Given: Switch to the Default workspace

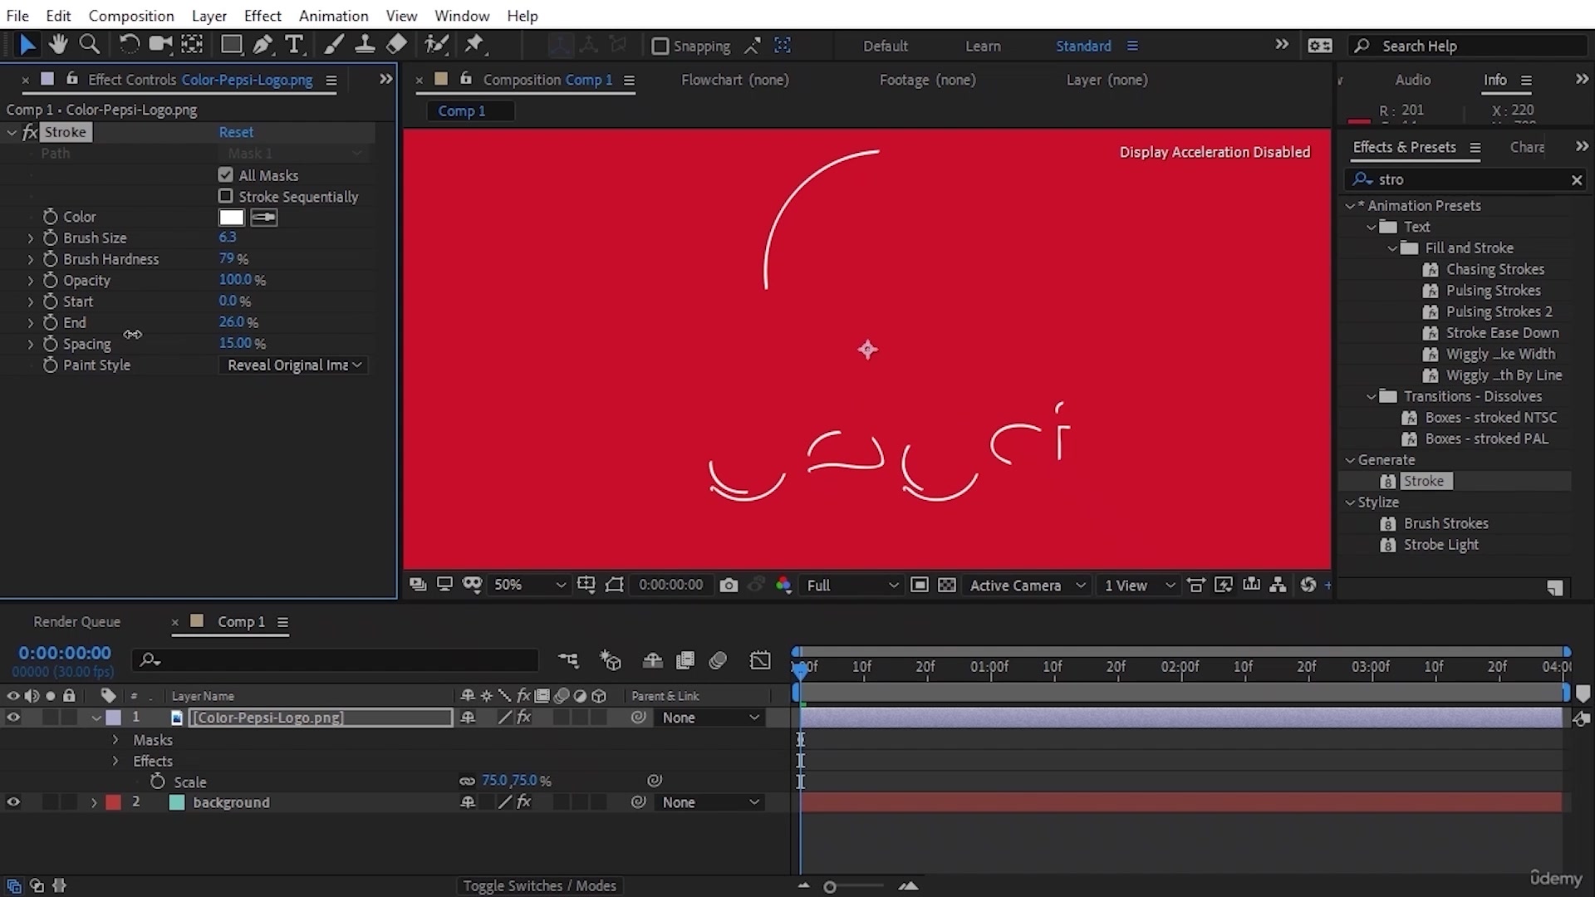Looking at the screenshot, I should [886, 47].
